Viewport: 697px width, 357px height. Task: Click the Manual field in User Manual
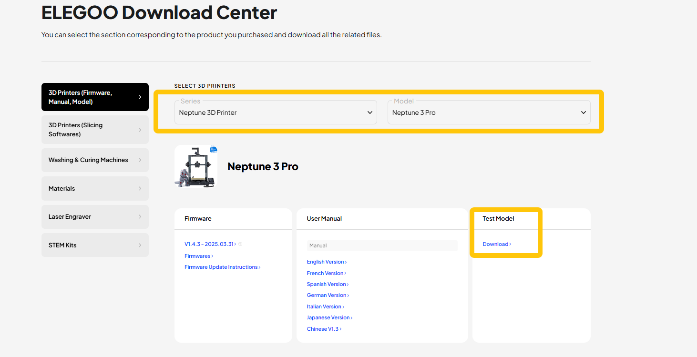[382, 245]
